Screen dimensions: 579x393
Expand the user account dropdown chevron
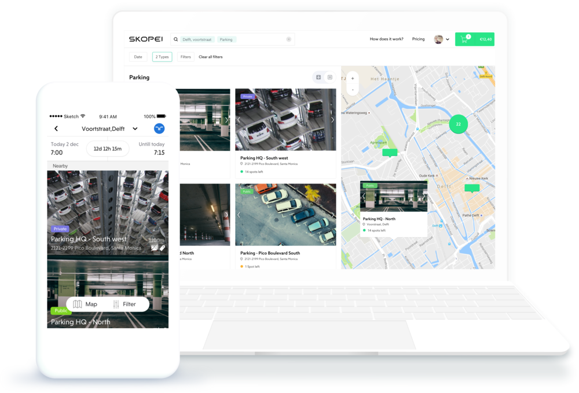pyautogui.click(x=448, y=39)
